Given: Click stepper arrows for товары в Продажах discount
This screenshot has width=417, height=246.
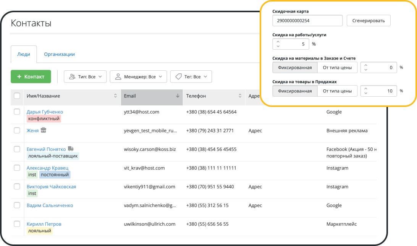Looking at the screenshot, I should (x=366, y=91).
